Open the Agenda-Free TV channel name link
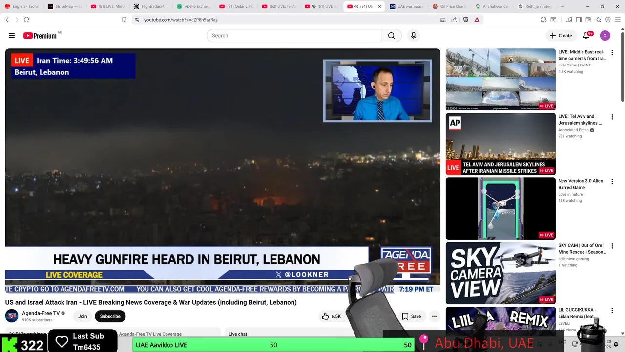The width and height of the screenshot is (625, 352). point(41,313)
